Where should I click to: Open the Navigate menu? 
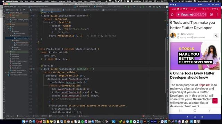(39, 1)
